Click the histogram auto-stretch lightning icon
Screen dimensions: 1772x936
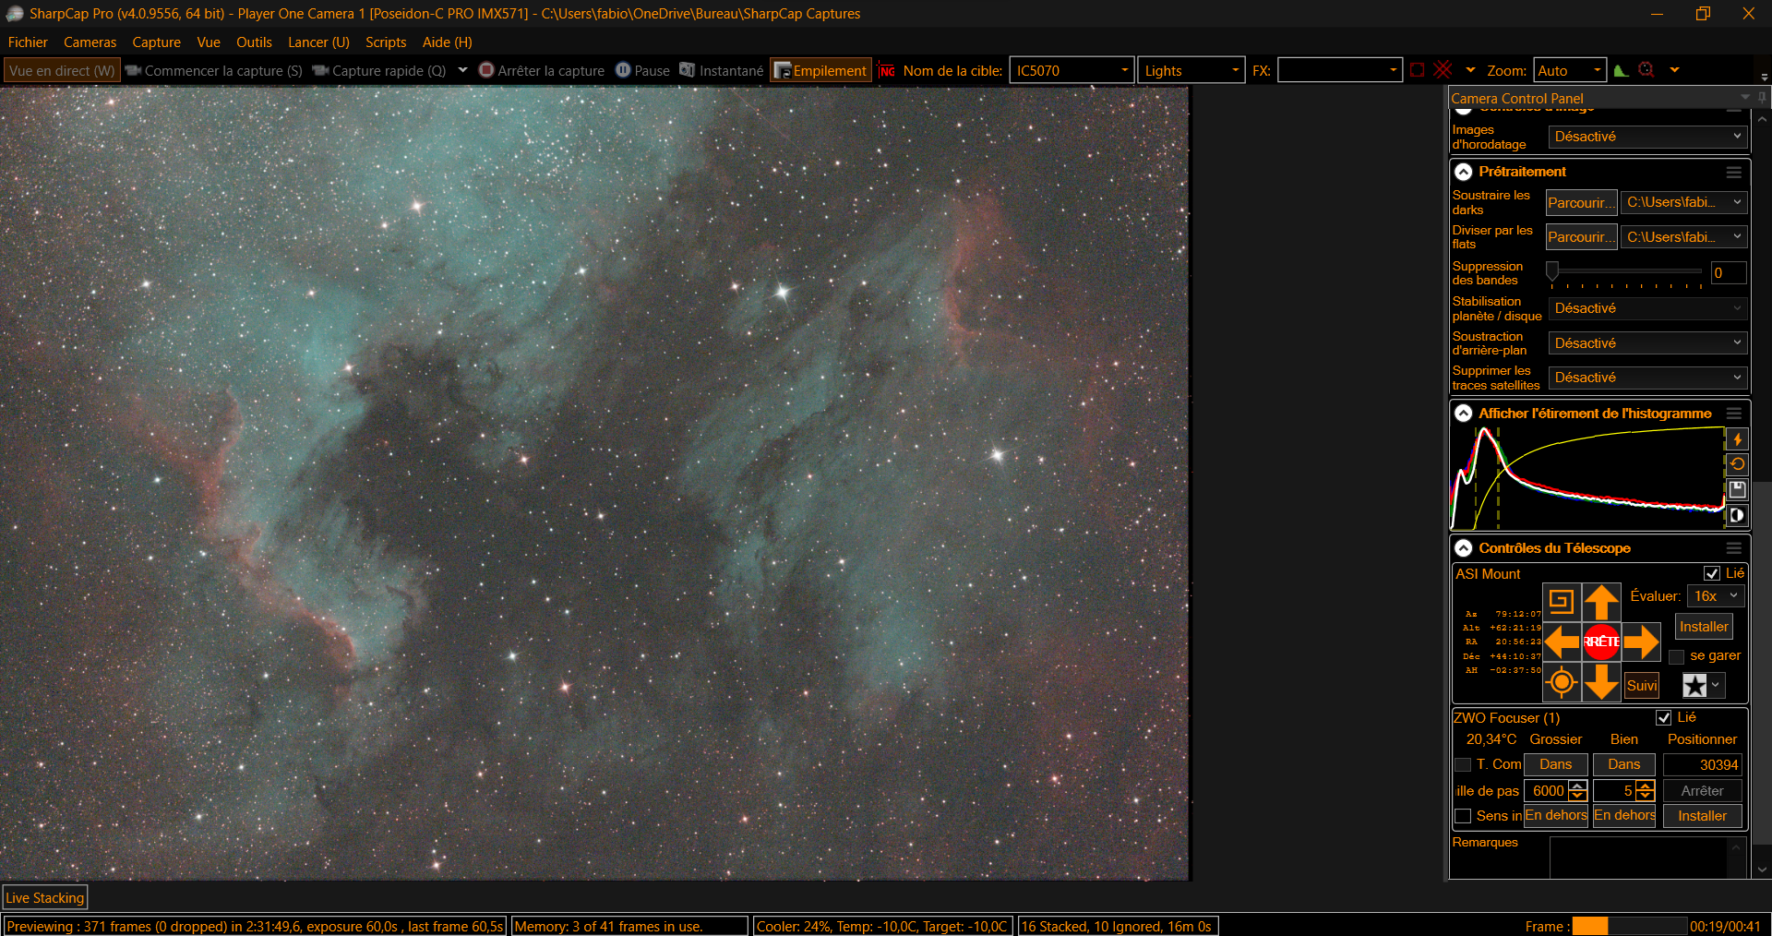pyautogui.click(x=1737, y=439)
